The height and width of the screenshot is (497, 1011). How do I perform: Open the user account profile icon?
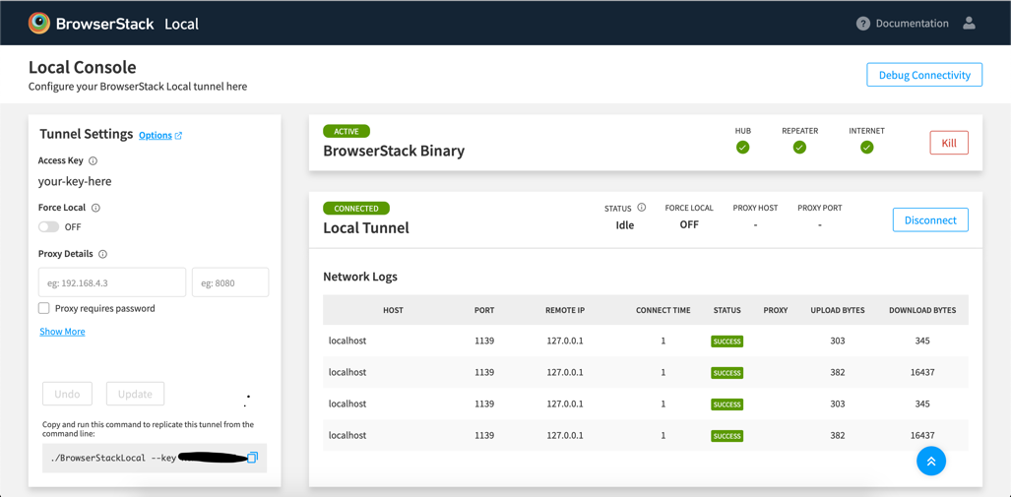(x=969, y=24)
